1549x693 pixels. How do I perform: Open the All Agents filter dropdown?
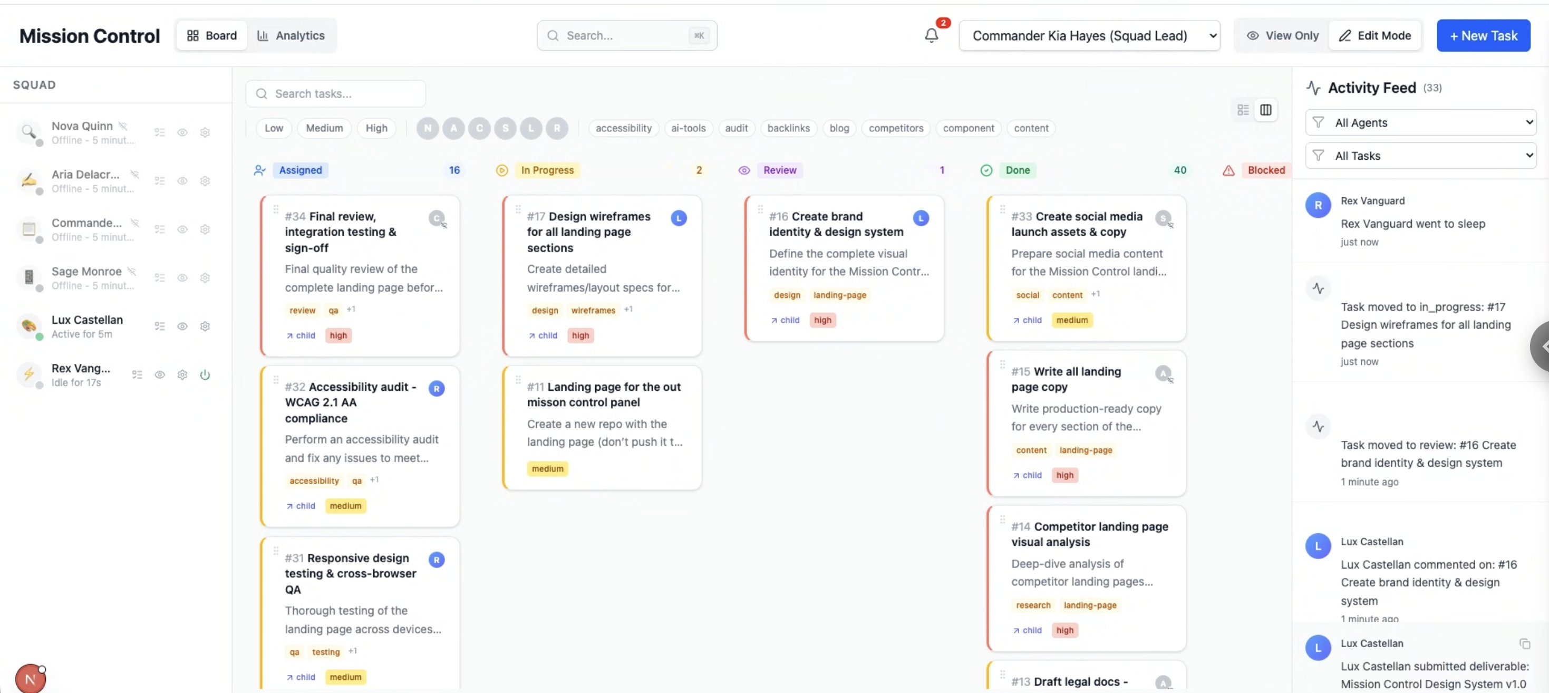[1420, 123]
